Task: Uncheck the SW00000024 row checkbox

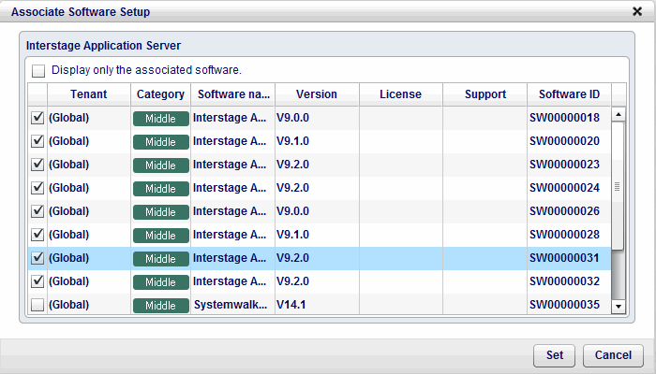Action: [x=37, y=188]
